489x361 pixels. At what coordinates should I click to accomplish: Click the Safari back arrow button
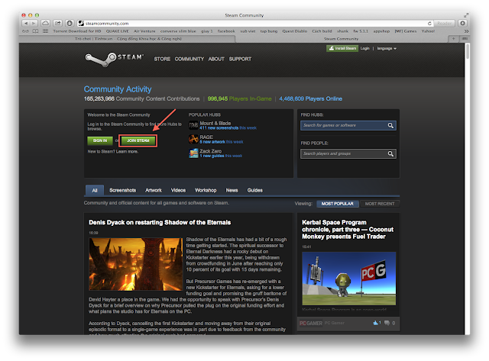coord(25,23)
